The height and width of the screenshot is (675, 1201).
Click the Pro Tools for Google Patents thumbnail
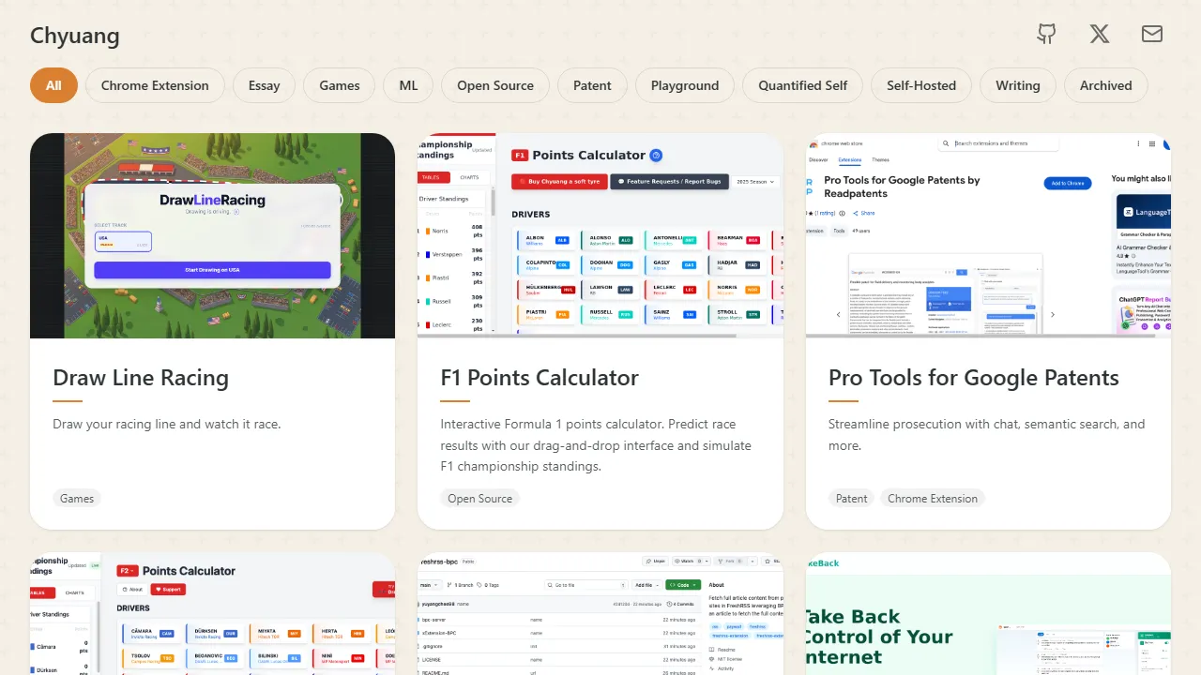pos(988,235)
